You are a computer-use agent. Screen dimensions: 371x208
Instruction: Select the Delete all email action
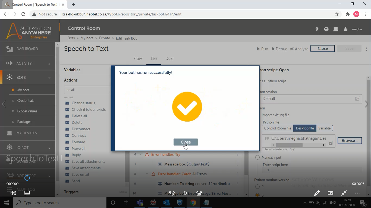click(x=79, y=116)
